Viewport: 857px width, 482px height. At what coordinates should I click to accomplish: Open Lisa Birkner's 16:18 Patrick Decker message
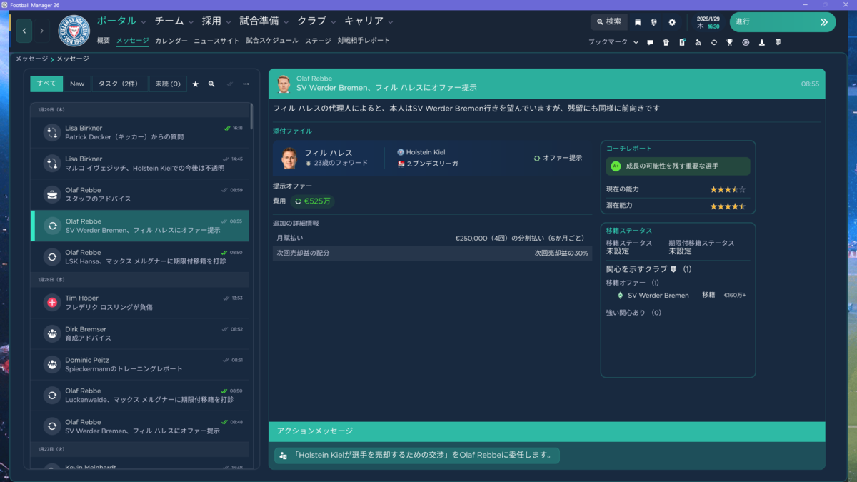tap(140, 132)
